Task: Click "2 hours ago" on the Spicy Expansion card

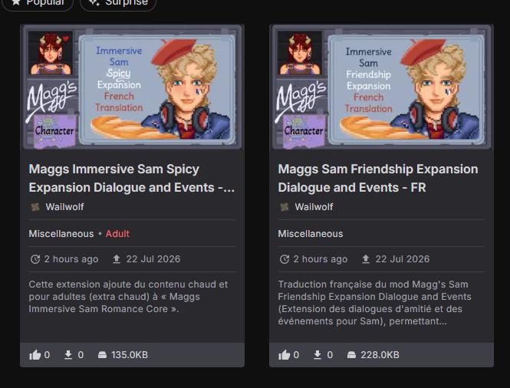Action: tap(71, 259)
